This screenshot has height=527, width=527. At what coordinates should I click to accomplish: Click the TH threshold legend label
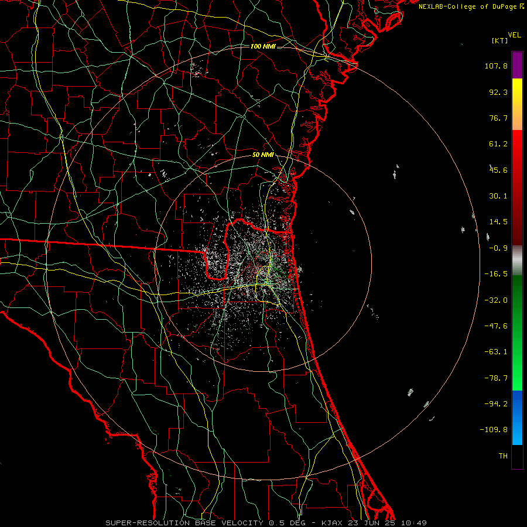click(x=503, y=456)
